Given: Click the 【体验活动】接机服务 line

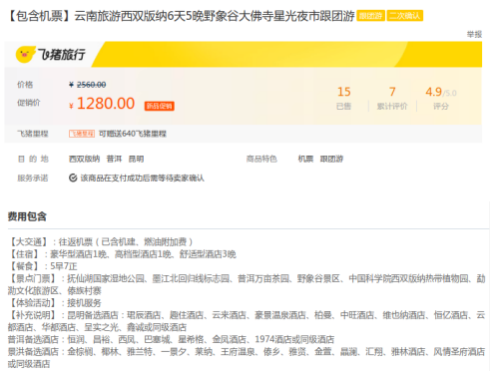Looking at the screenshot, I should (55, 303).
